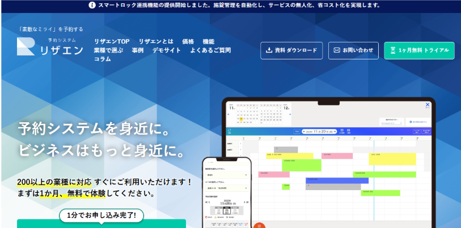461x228 pixels.
Task: Click the hourglass icon on the free trial button
Action: tap(392, 50)
